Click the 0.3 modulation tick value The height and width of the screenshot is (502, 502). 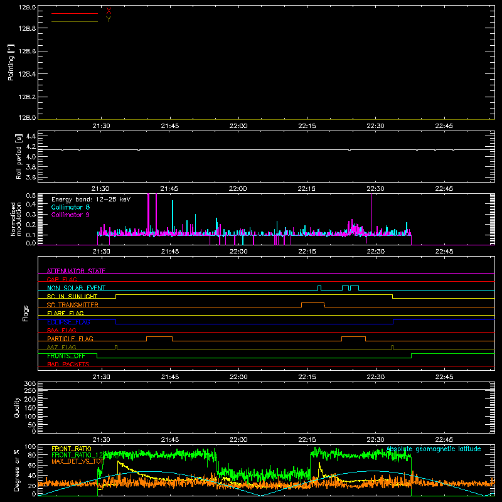coord(31,215)
